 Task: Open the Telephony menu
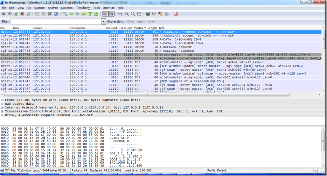tap(83, 8)
